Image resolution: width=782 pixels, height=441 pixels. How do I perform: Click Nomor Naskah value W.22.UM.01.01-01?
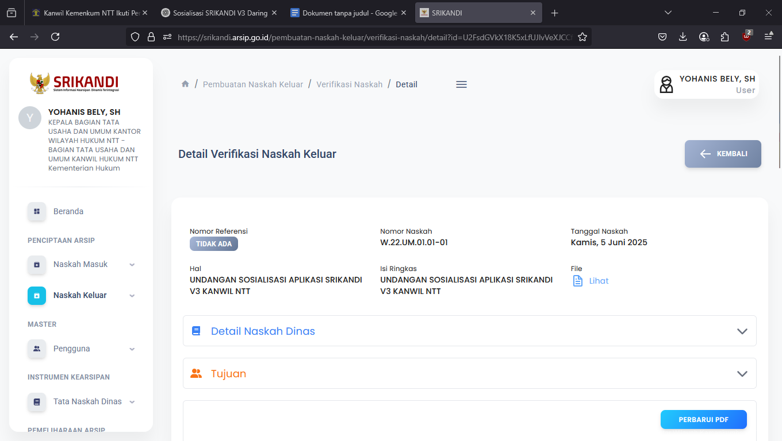[x=414, y=242]
